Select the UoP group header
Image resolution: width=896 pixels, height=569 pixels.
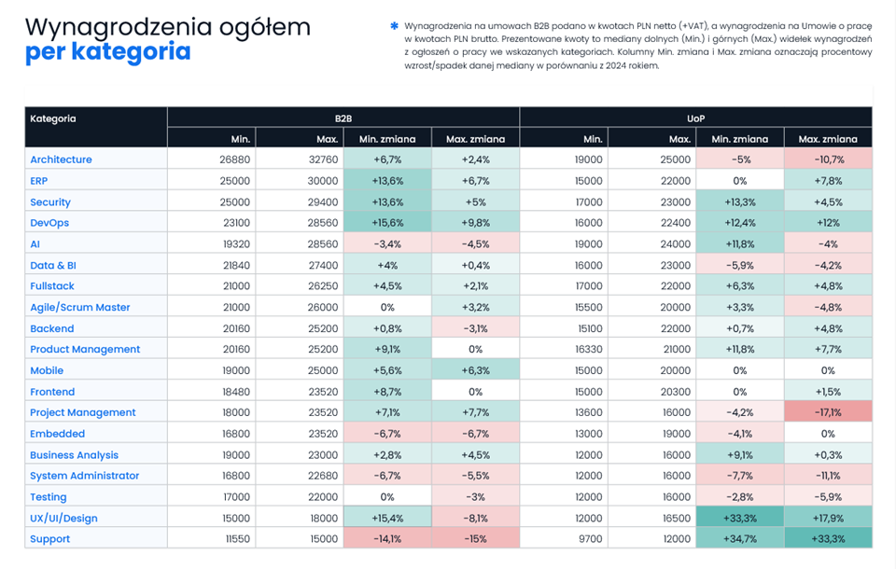pyautogui.click(x=695, y=118)
